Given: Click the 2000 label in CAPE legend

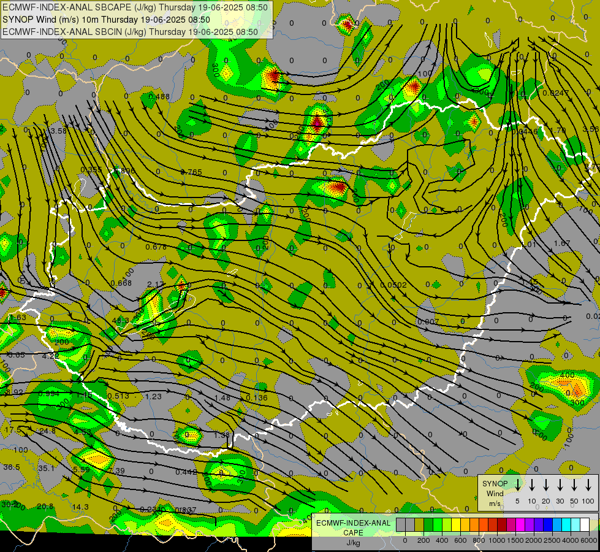Looking at the screenshot, I should point(534,540).
